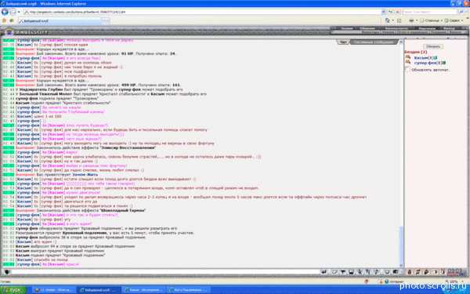
Task: Click the Home page icon in the command bar
Action: [x=387, y=20]
